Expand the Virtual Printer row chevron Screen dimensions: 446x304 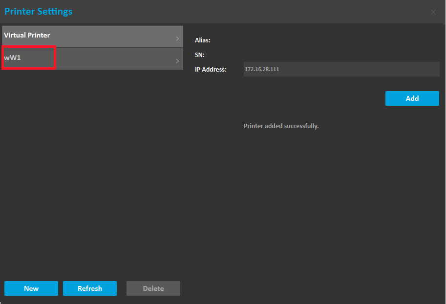click(x=177, y=38)
